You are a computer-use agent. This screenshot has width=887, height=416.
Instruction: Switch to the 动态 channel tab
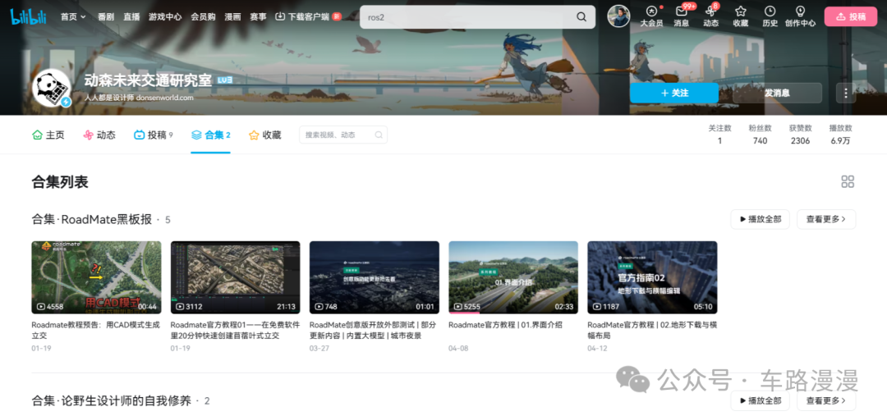pyautogui.click(x=99, y=135)
